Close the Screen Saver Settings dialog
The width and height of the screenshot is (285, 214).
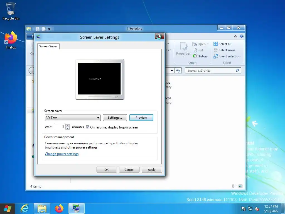tap(159, 36)
